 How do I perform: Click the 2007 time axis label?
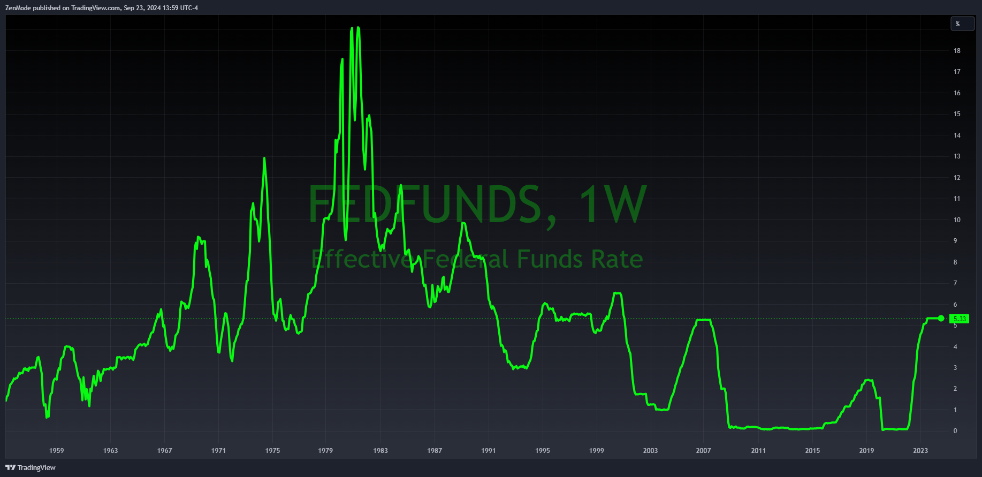[x=703, y=451]
